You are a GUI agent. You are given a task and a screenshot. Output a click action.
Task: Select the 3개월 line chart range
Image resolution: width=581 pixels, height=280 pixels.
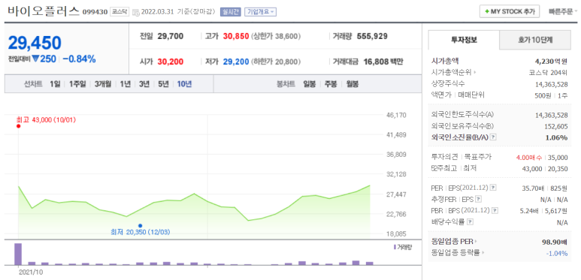coord(103,84)
